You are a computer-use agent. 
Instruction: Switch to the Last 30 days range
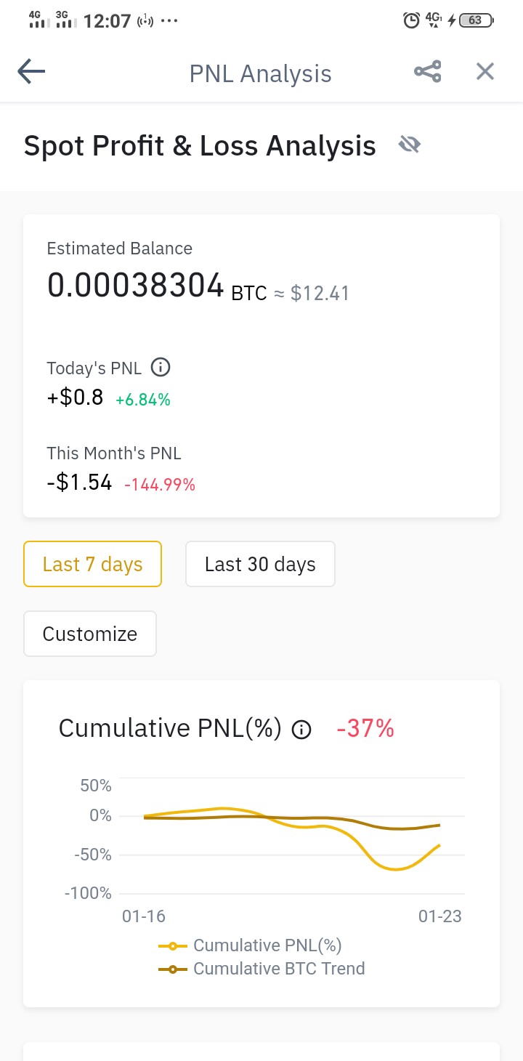(x=260, y=564)
